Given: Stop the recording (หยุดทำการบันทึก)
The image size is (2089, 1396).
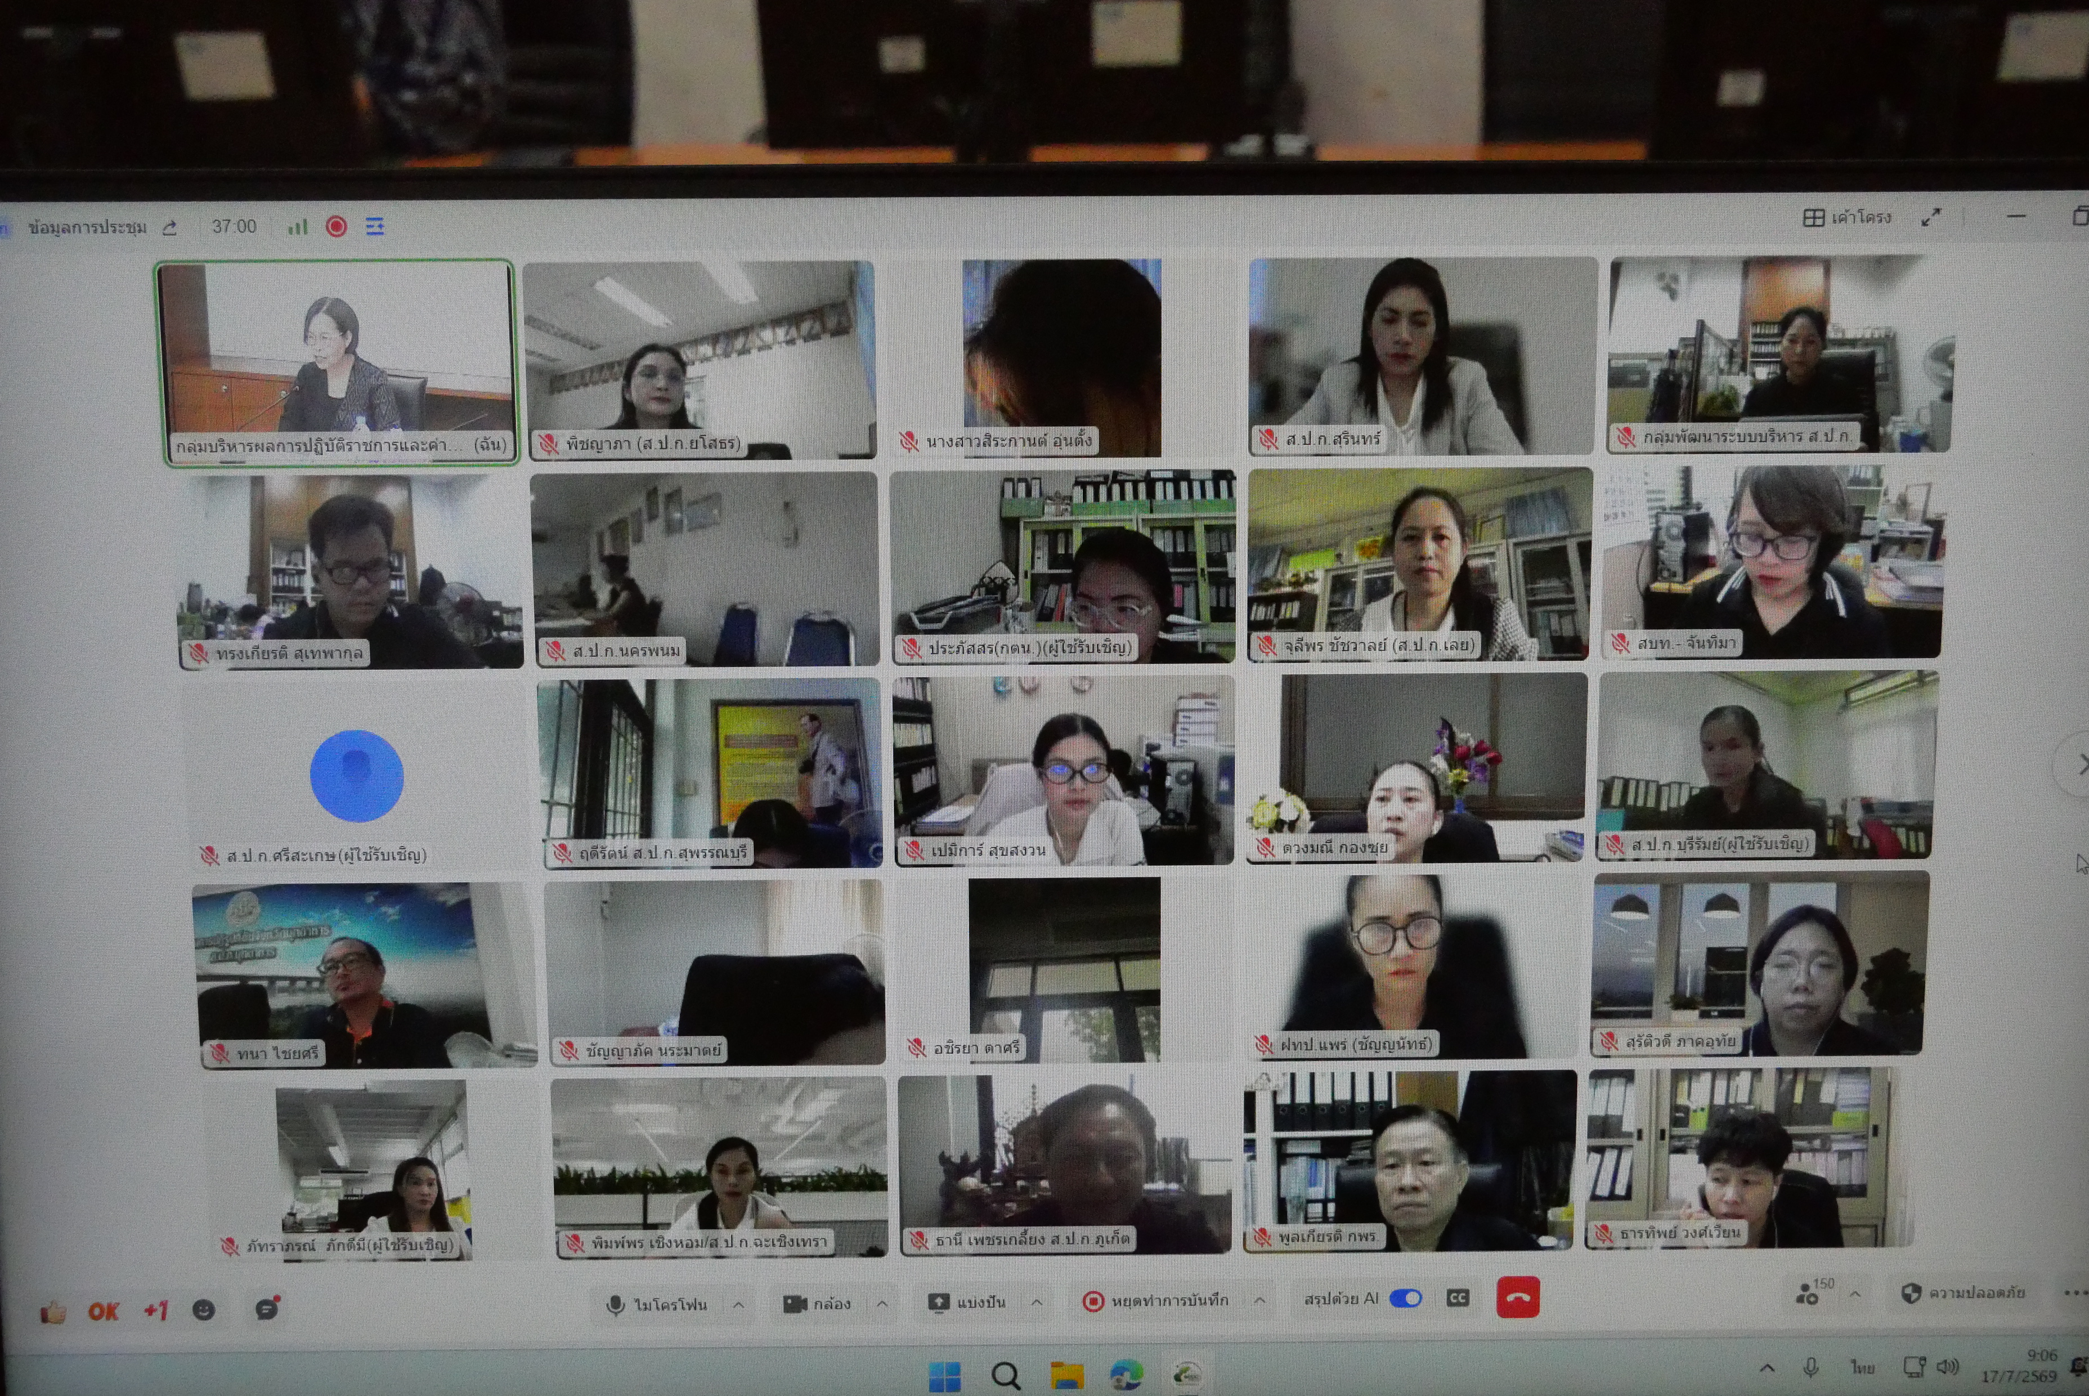Looking at the screenshot, I should [x=1155, y=1301].
